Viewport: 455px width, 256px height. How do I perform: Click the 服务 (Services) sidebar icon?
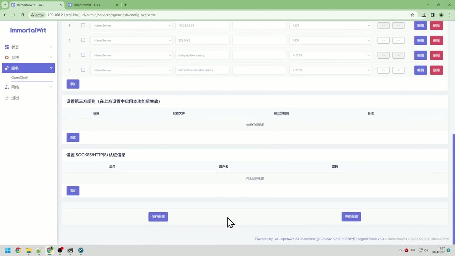[7, 68]
